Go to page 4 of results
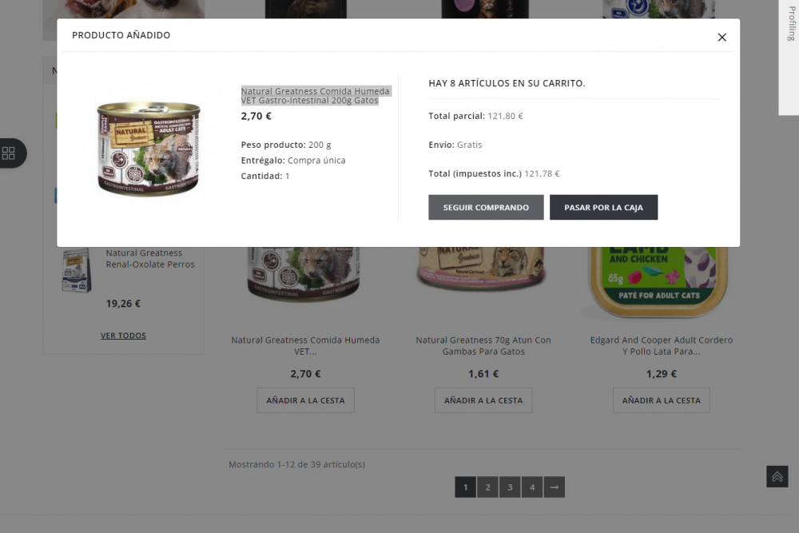Screen dimensions: 799x533 pyautogui.click(x=532, y=487)
